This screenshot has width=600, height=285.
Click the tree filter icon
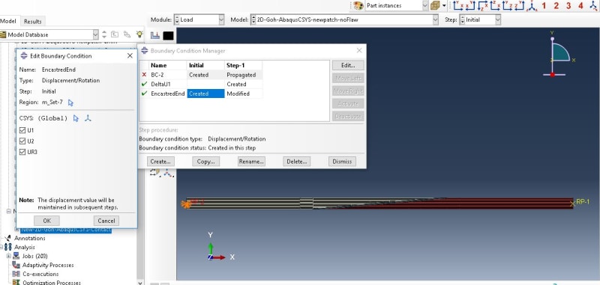(x=127, y=34)
